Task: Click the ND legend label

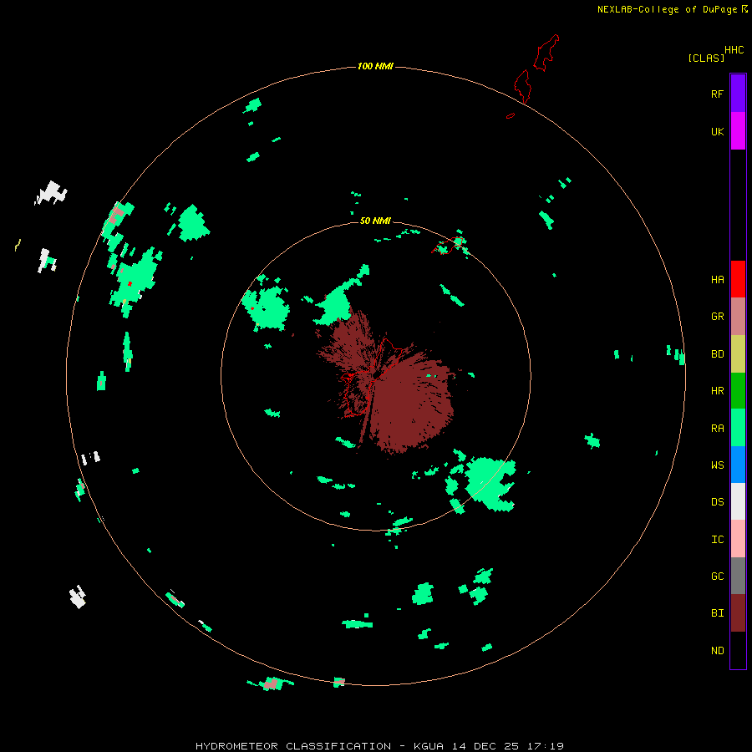Action: tap(717, 651)
